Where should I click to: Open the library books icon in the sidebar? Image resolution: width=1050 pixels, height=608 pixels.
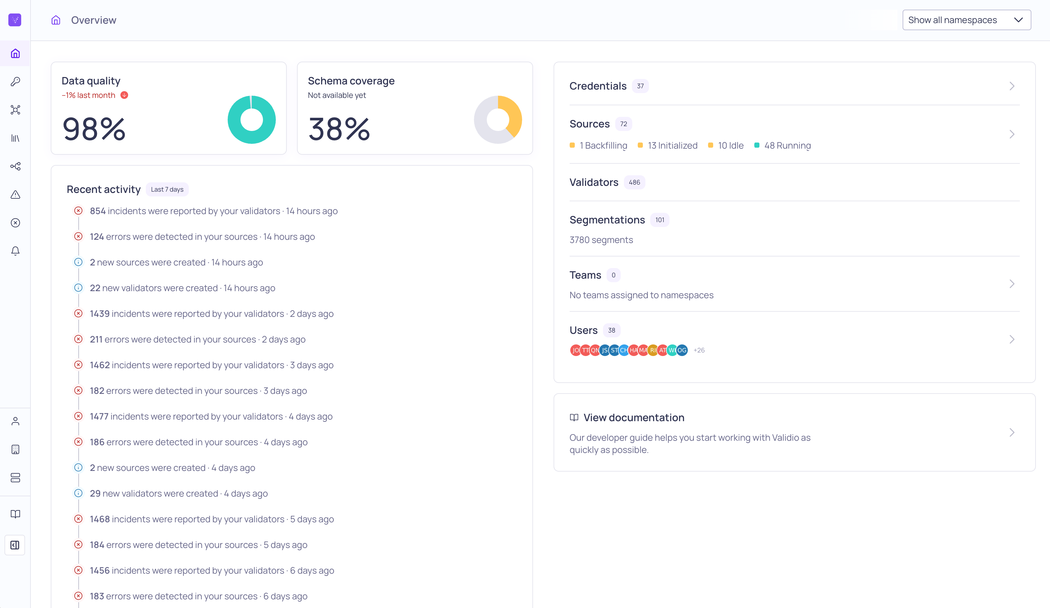click(15, 138)
